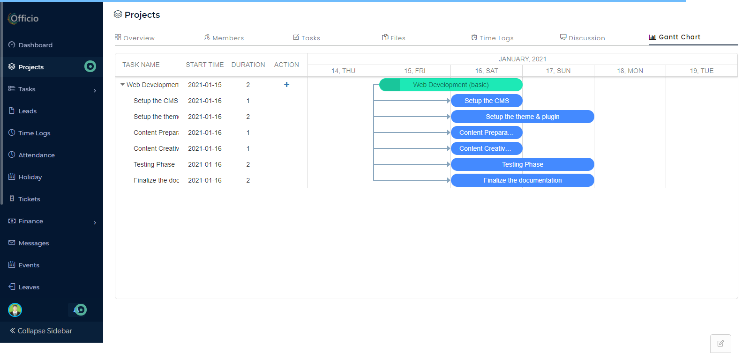Click the Holiday calendar icon in sidebar
This screenshot has width=750, height=353.
pyautogui.click(x=12, y=176)
